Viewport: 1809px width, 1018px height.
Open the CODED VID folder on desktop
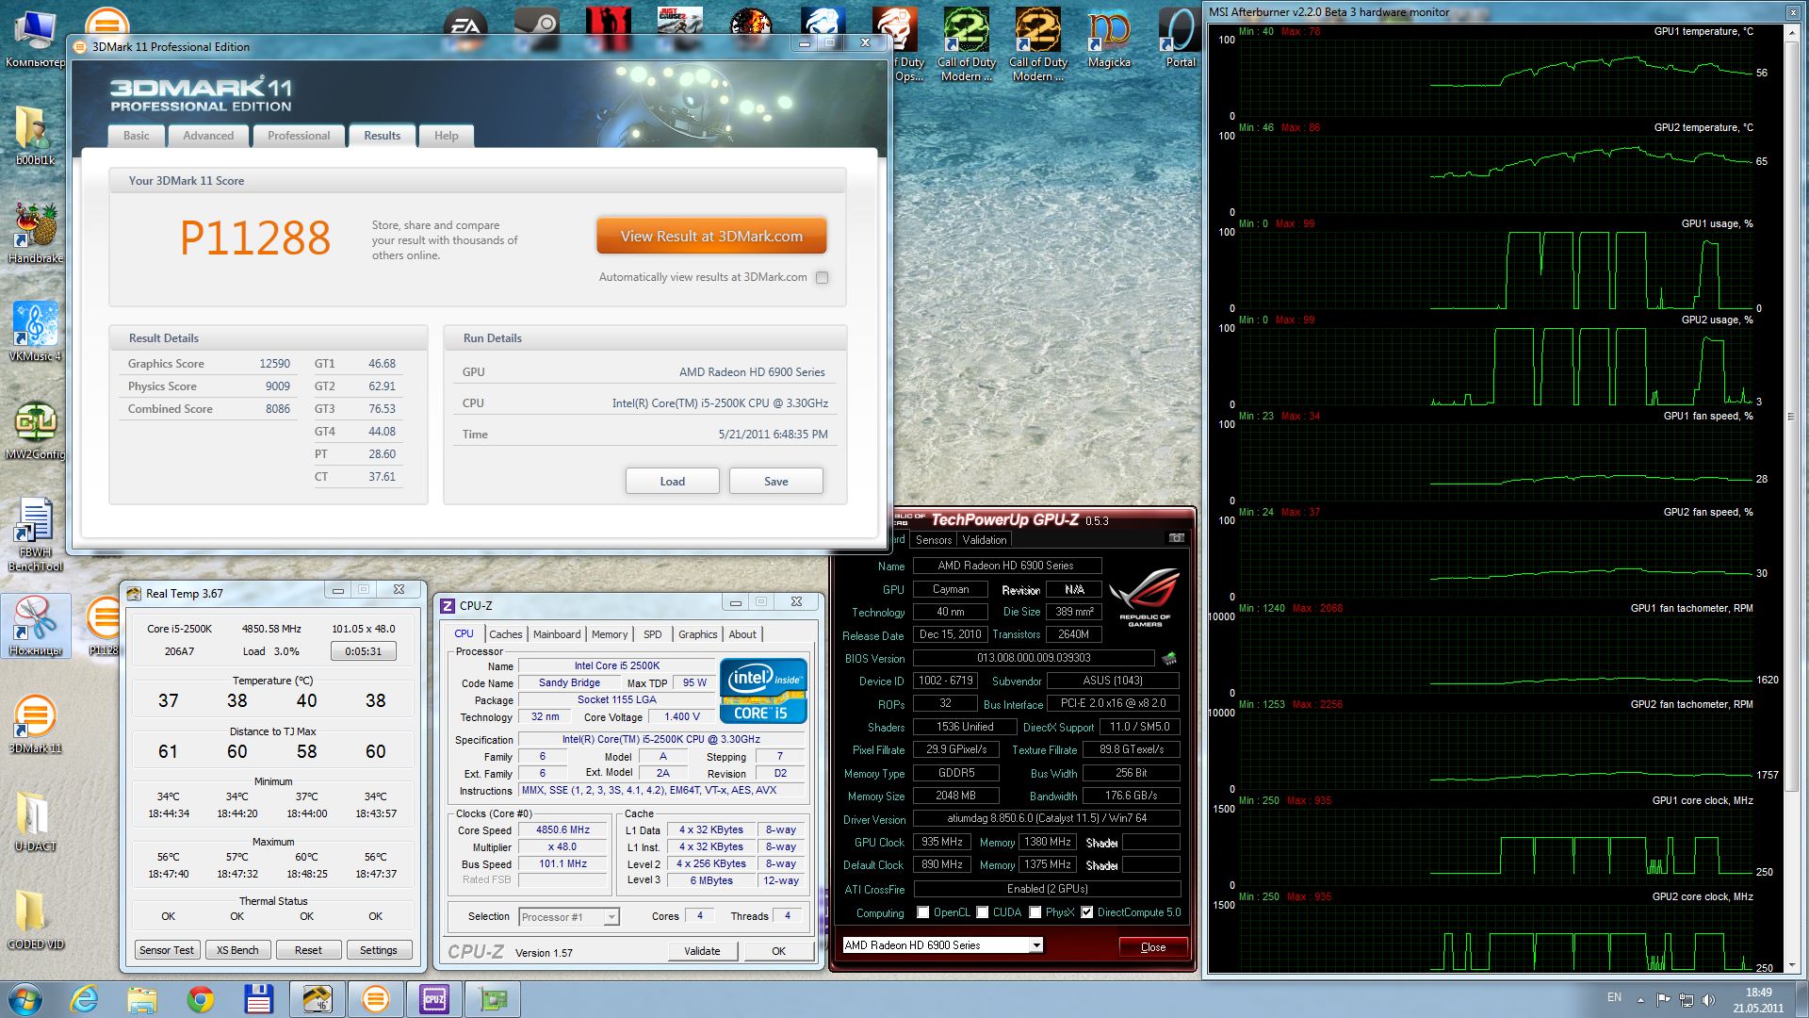tap(35, 919)
